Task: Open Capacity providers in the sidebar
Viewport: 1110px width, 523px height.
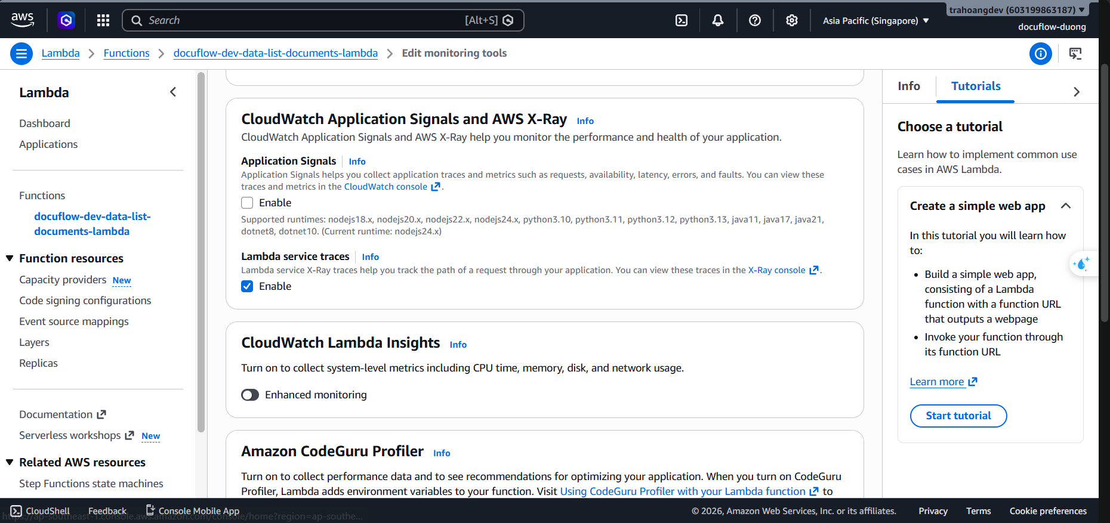Action: tap(63, 280)
